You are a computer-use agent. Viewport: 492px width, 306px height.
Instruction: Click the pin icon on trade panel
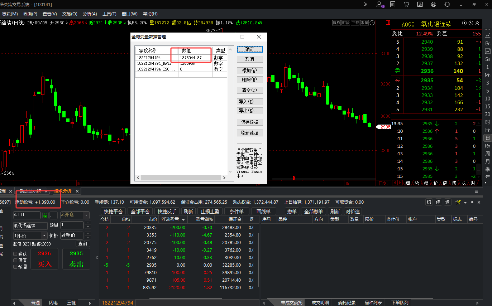[x=472, y=202]
